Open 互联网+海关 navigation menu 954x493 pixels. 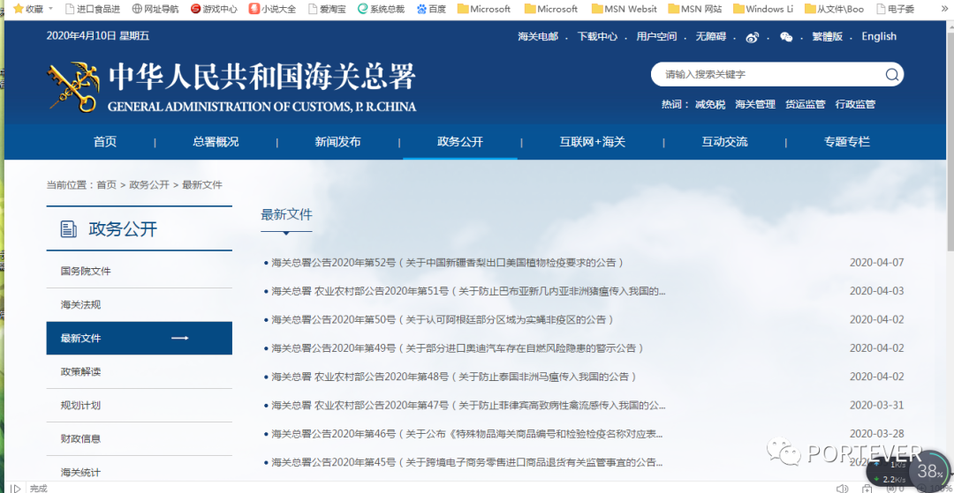(593, 142)
